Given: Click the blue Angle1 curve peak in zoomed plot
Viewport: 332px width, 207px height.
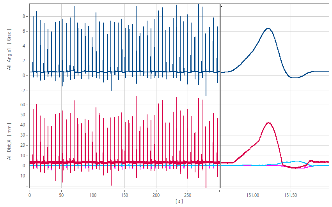Looking at the screenshot, I should (268, 28).
